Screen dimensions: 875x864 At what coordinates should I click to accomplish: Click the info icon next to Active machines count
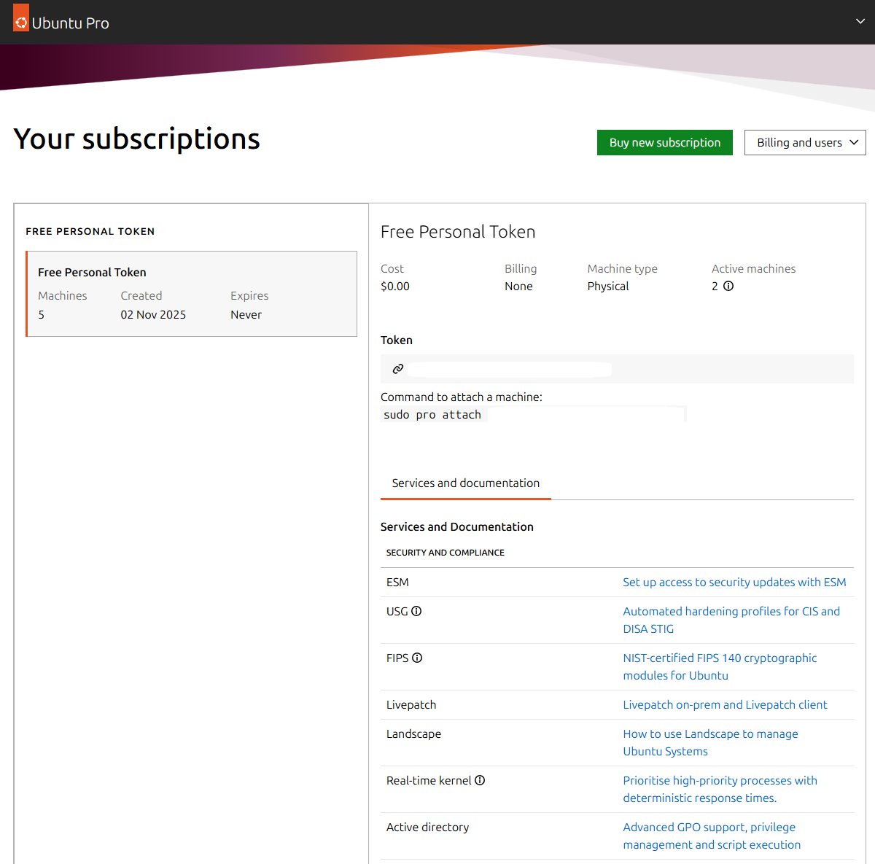click(728, 286)
